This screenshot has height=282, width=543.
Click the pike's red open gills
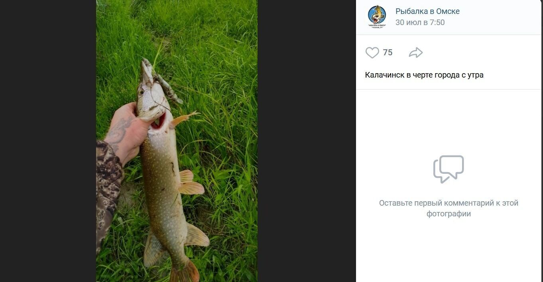tap(158, 122)
